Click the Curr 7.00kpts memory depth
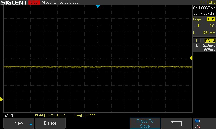This screenshot has width=216, height=129. [x=204, y=13]
